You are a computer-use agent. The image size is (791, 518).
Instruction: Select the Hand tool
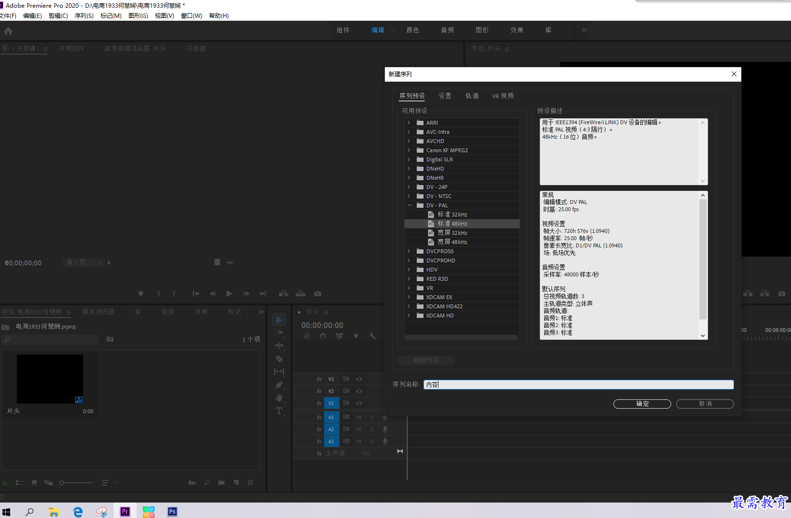click(x=279, y=398)
